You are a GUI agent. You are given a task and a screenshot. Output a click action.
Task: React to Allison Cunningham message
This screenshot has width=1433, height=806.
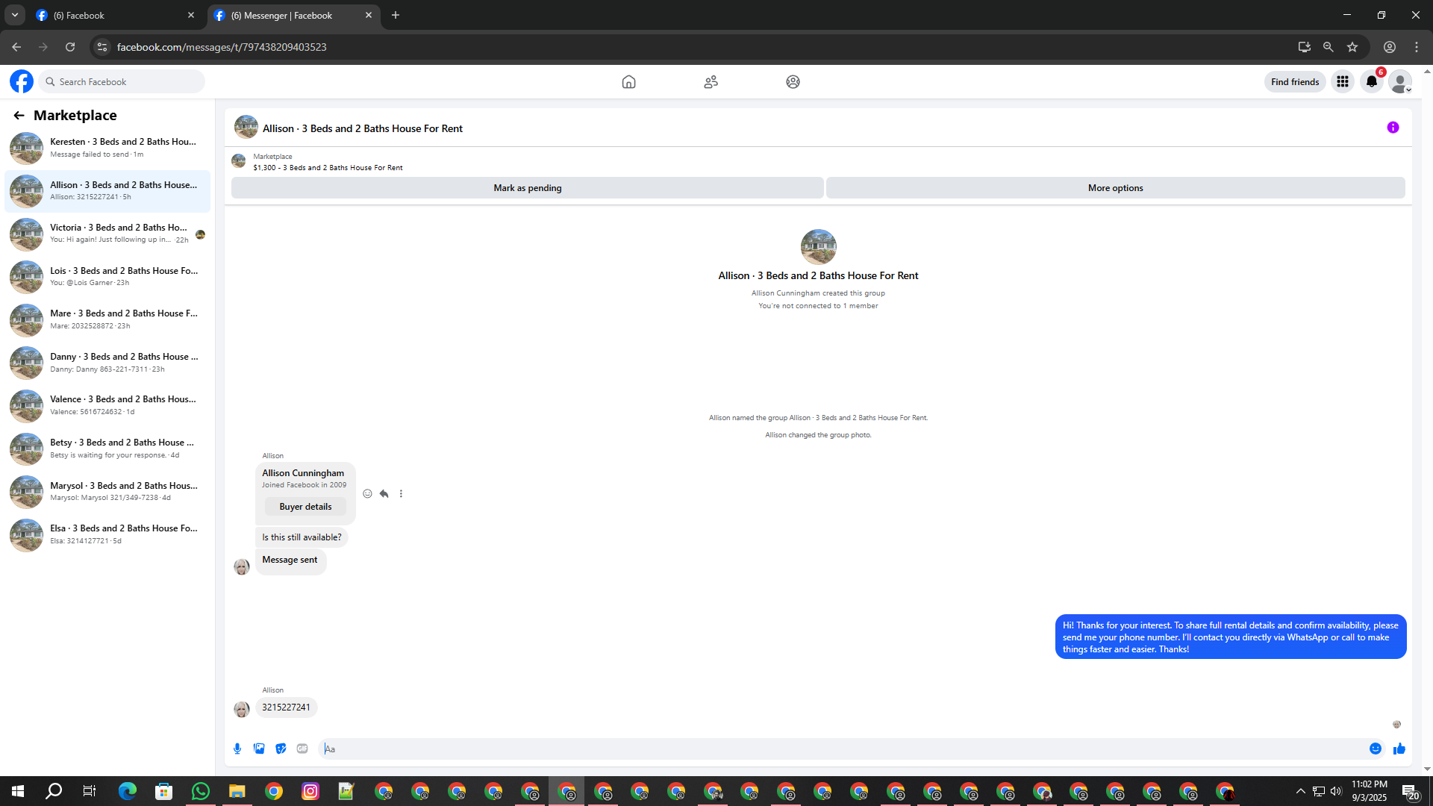[367, 493]
